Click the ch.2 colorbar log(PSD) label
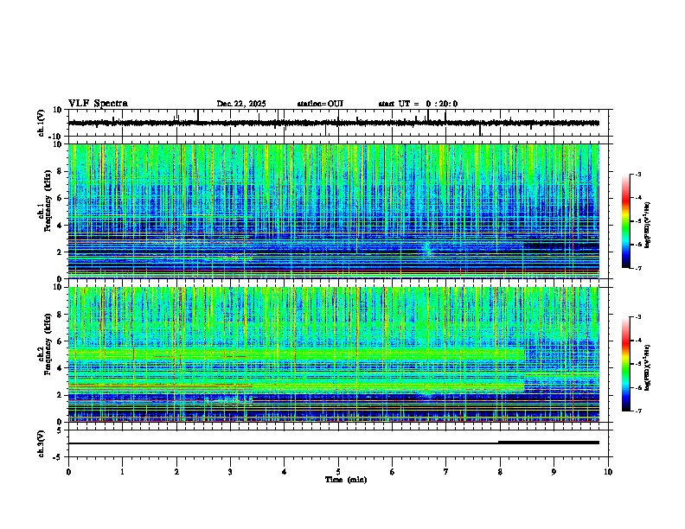 647,367
